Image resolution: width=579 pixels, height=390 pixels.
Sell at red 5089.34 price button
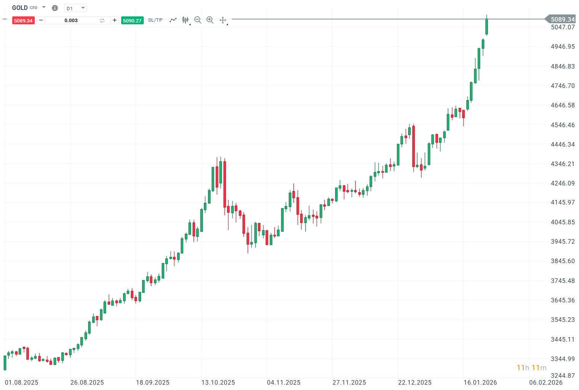coord(23,21)
